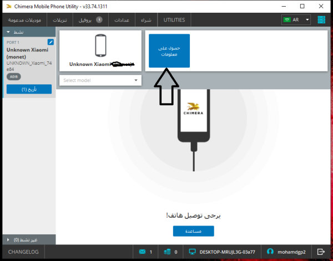This screenshot has height=261, width=333.
Task: Click the Saudi flag icon in language selector
Action: coord(287,20)
